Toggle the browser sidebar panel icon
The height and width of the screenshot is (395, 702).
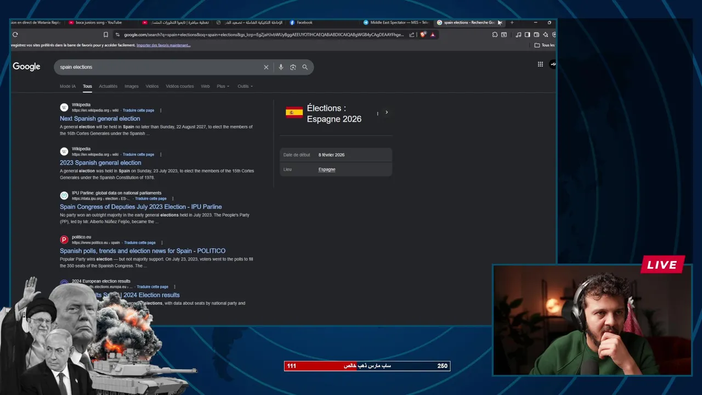[x=527, y=35]
